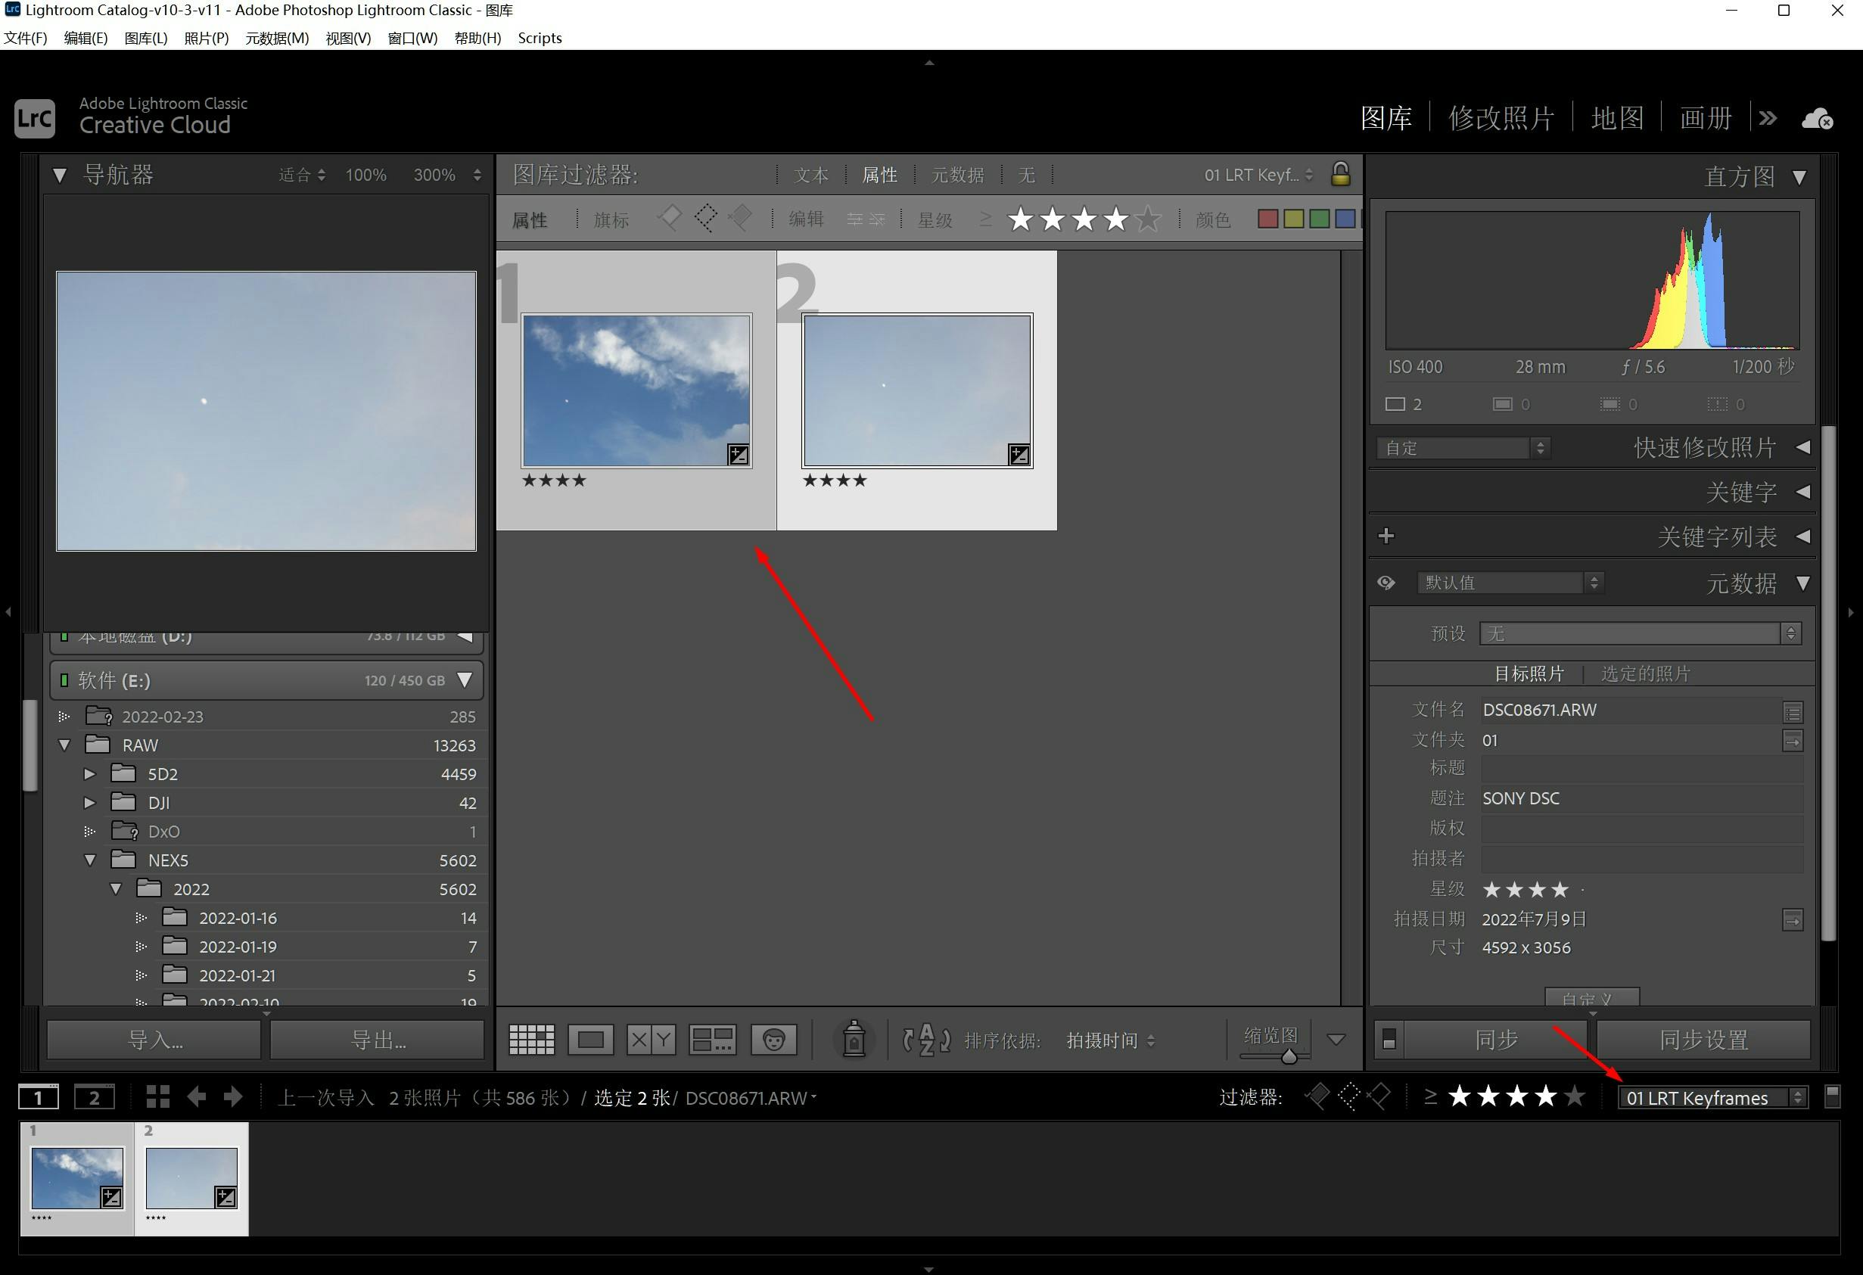Switch to Grid view

531,1040
